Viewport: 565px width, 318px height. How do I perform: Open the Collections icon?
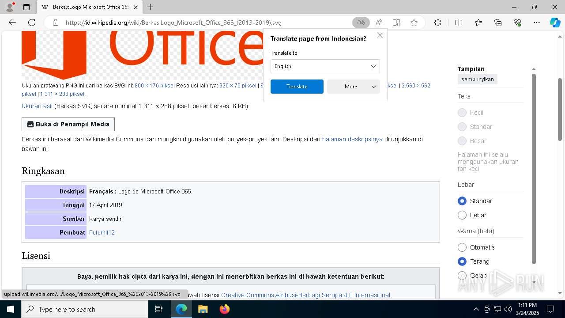click(498, 23)
